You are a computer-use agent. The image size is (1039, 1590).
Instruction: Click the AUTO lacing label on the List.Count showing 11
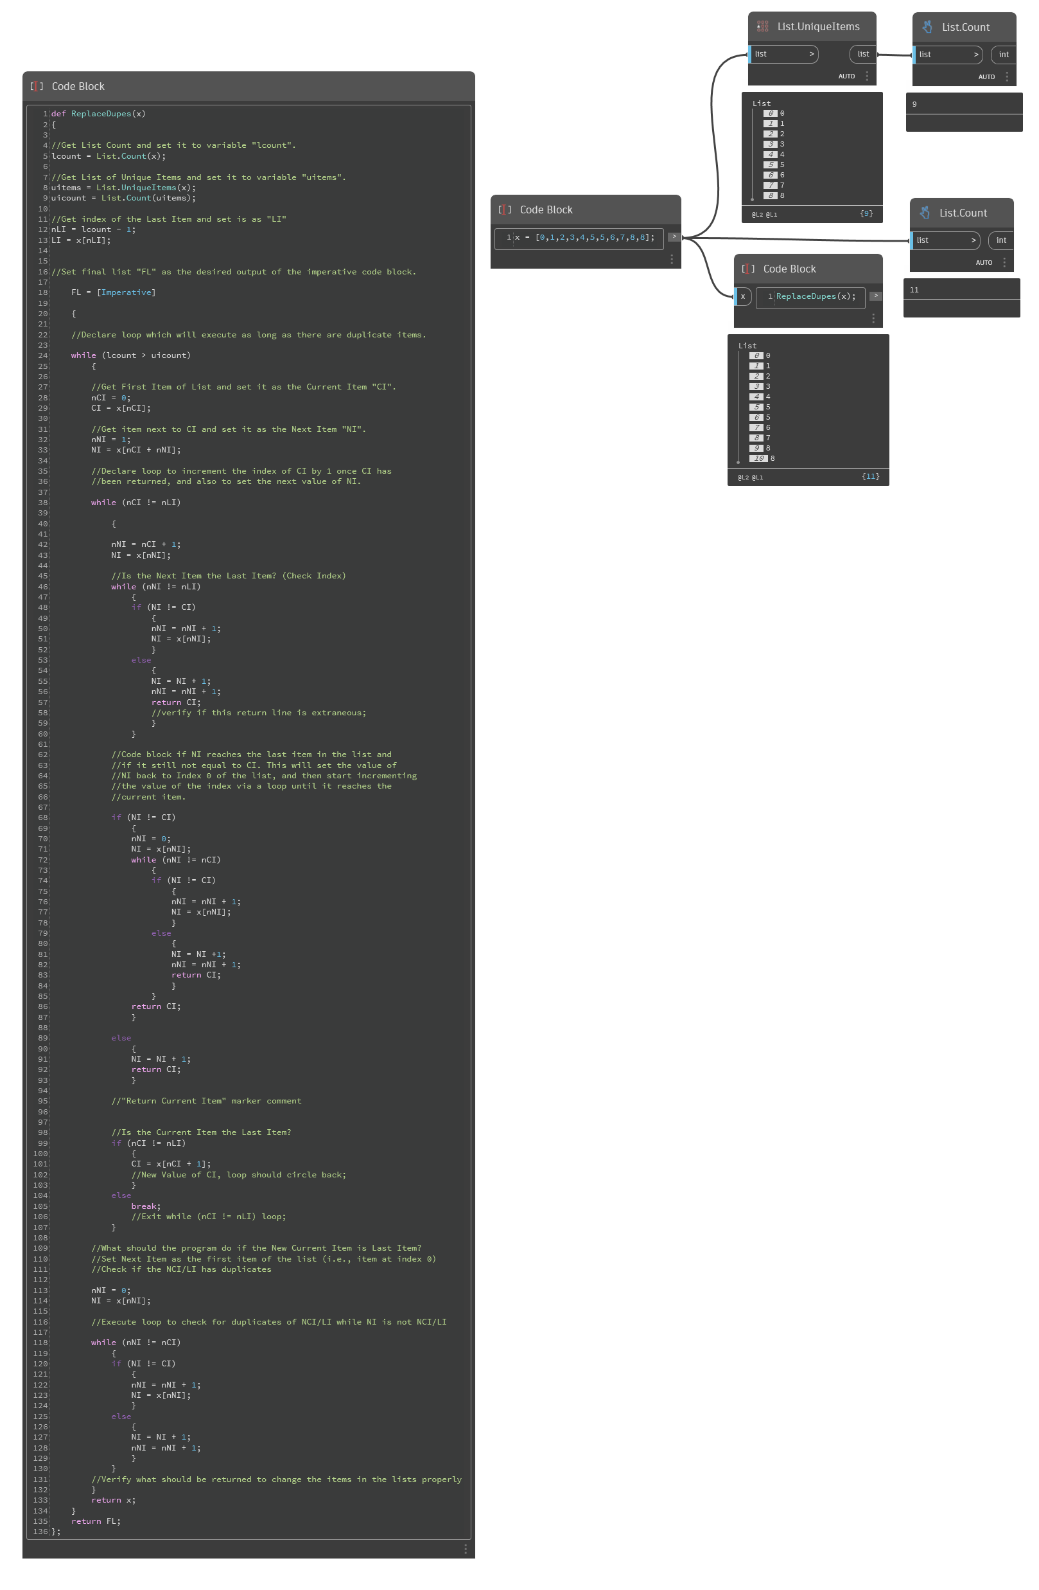coord(984,263)
